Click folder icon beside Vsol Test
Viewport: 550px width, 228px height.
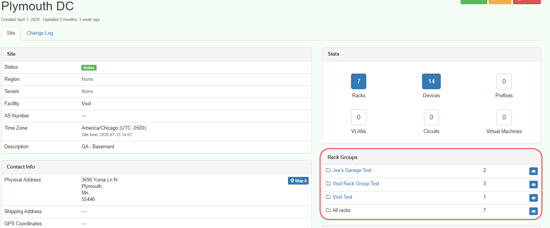pos(328,197)
